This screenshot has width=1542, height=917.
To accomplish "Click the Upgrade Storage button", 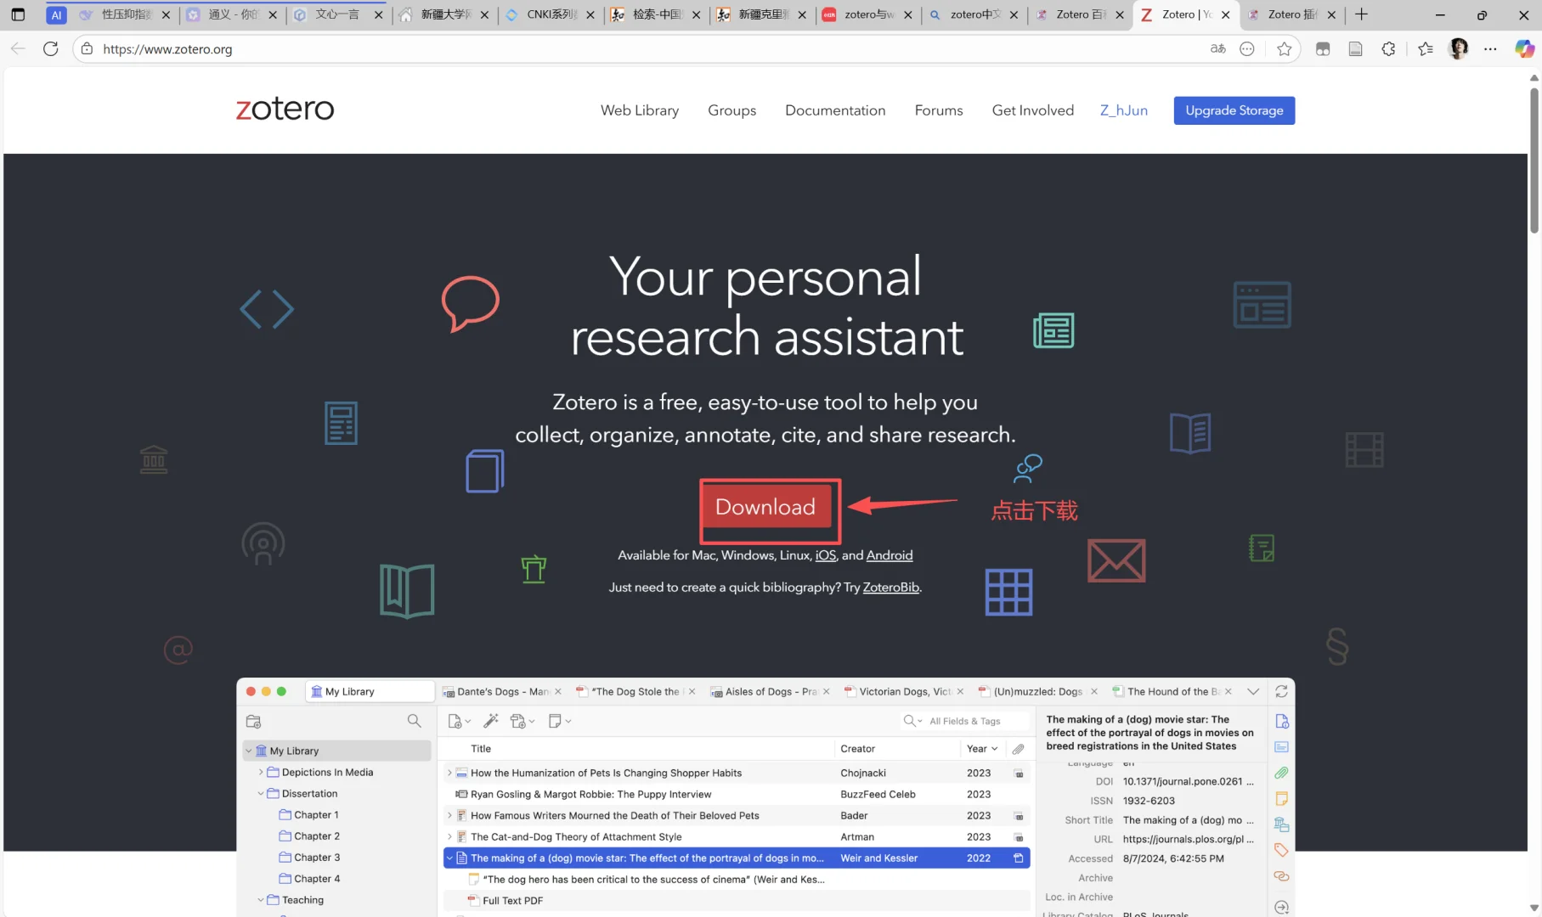I will (x=1234, y=110).
